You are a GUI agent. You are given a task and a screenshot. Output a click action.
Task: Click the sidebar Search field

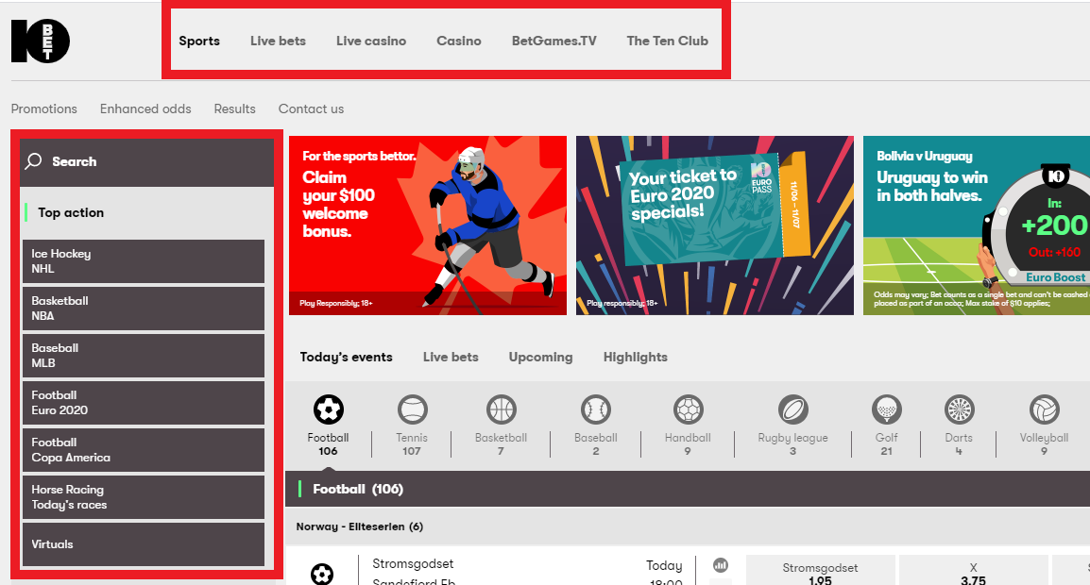146,162
